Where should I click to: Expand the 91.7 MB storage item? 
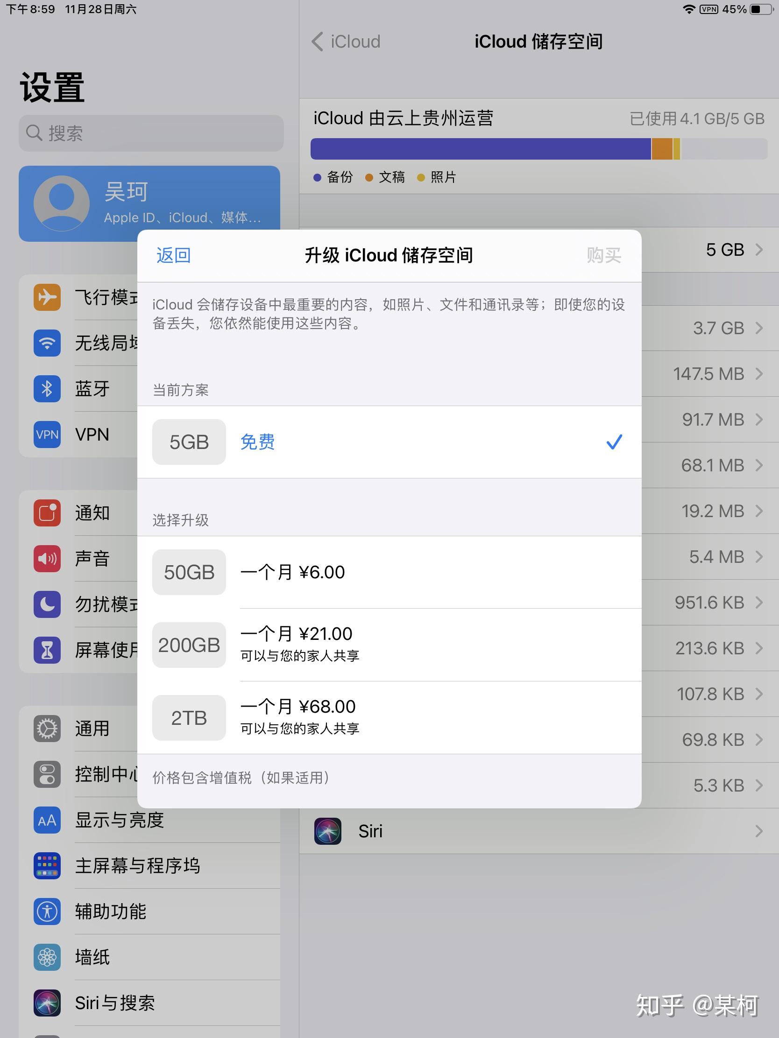(759, 420)
